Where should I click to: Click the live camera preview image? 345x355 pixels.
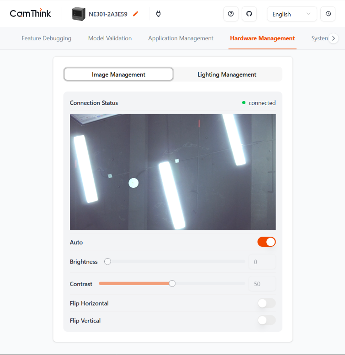[x=173, y=172]
